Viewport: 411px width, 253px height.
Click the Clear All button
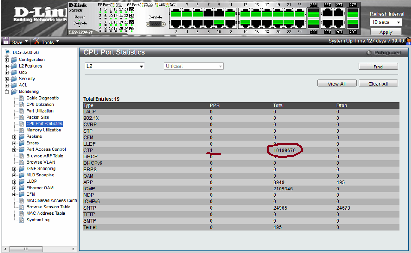(x=378, y=83)
